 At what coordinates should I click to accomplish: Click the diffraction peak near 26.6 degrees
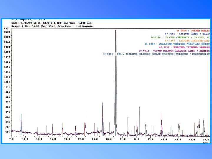[x=102, y=119]
